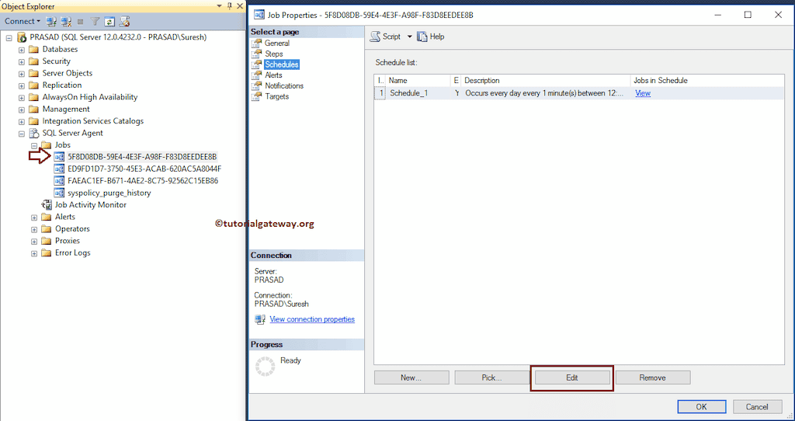Click the job icon for FAEAC1EF job
795x421 pixels.
(59, 180)
